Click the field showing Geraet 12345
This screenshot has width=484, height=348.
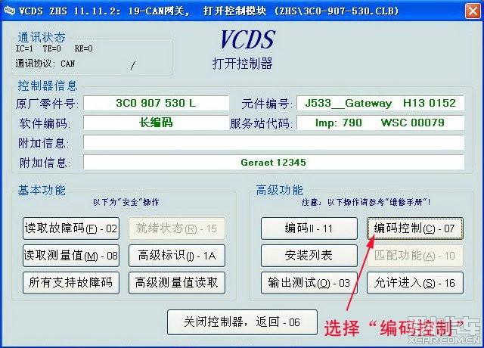(x=274, y=163)
